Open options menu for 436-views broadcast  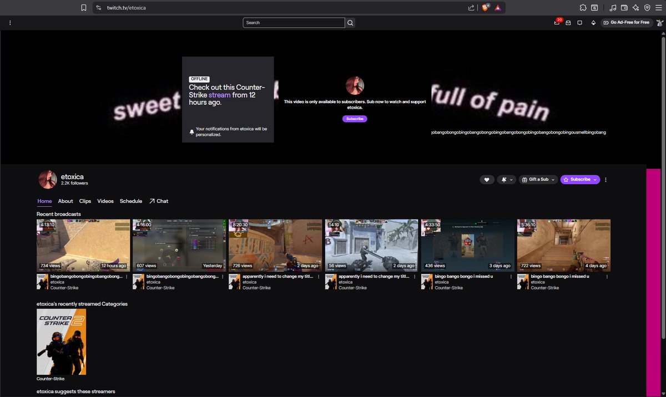click(x=510, y=276)
